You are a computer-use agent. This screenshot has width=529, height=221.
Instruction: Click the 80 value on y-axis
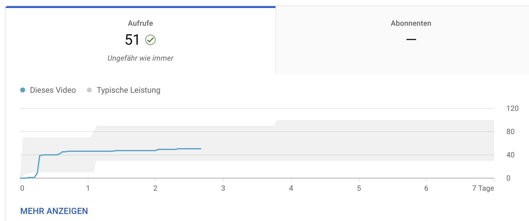[510, 132]
